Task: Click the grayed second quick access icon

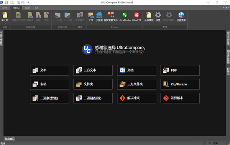Action: click(12, 2)
